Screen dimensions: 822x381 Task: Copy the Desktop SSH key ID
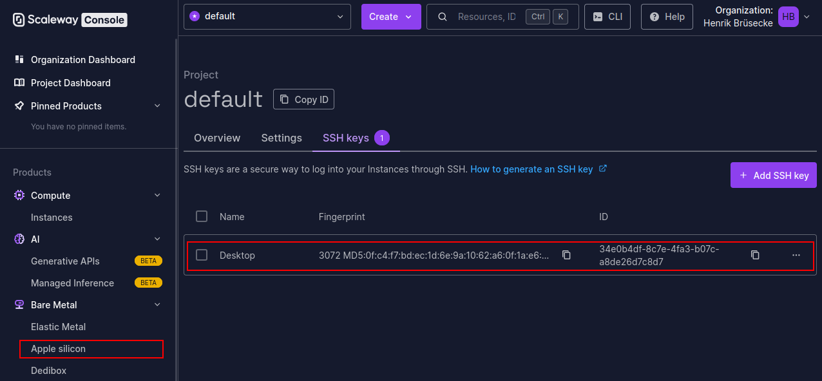click(x=755, y=255)
